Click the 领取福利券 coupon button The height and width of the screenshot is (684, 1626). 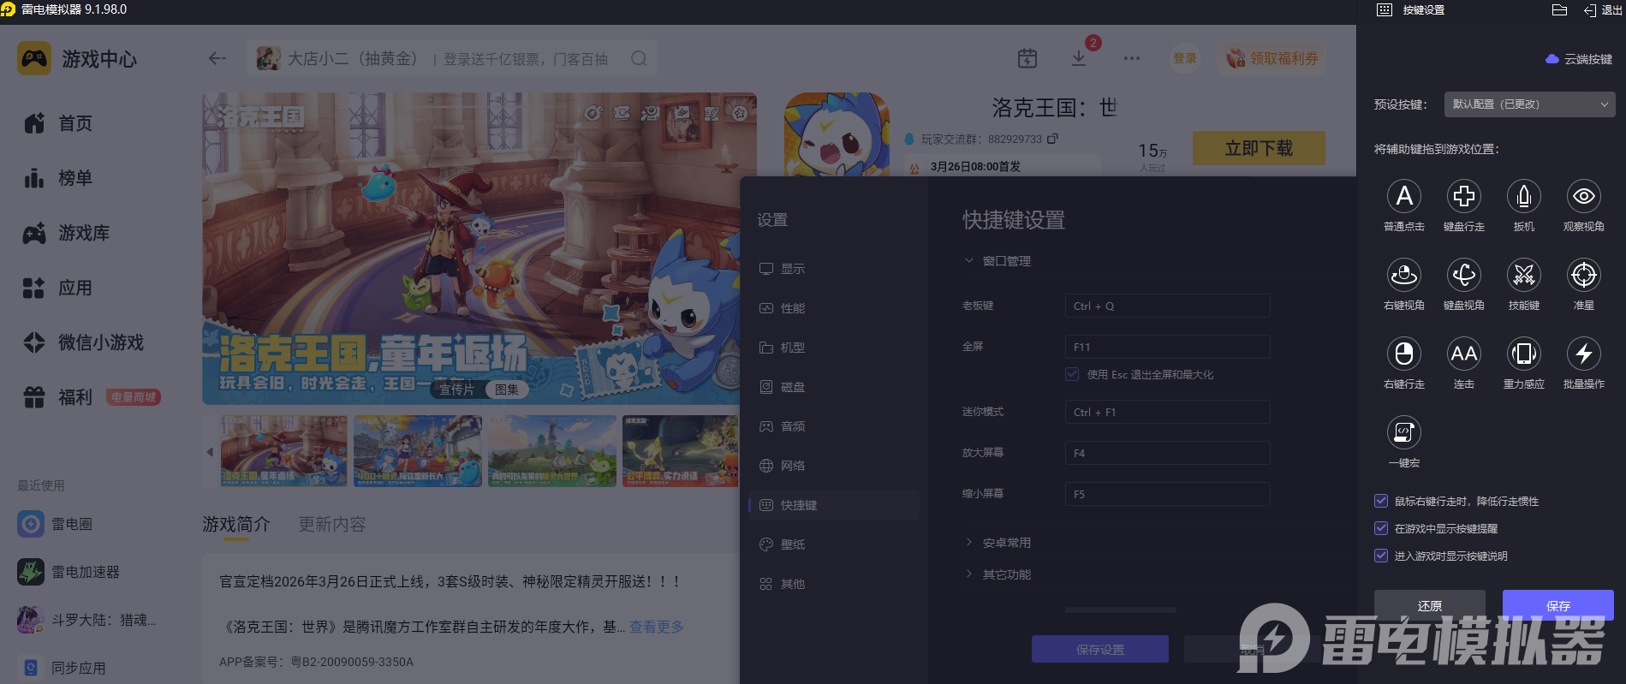pos(1272,58)
